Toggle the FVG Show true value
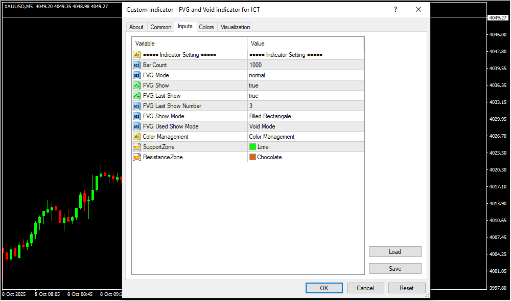 point(305,85)
